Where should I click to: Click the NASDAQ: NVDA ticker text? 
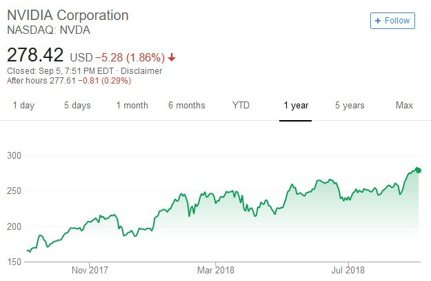pyautogui.click(x=49, y=30)
